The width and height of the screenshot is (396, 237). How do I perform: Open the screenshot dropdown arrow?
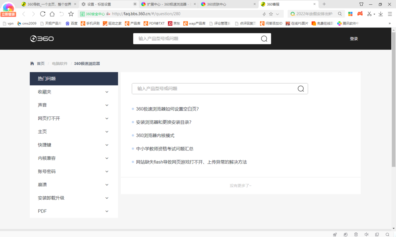[x=374, y=14]
